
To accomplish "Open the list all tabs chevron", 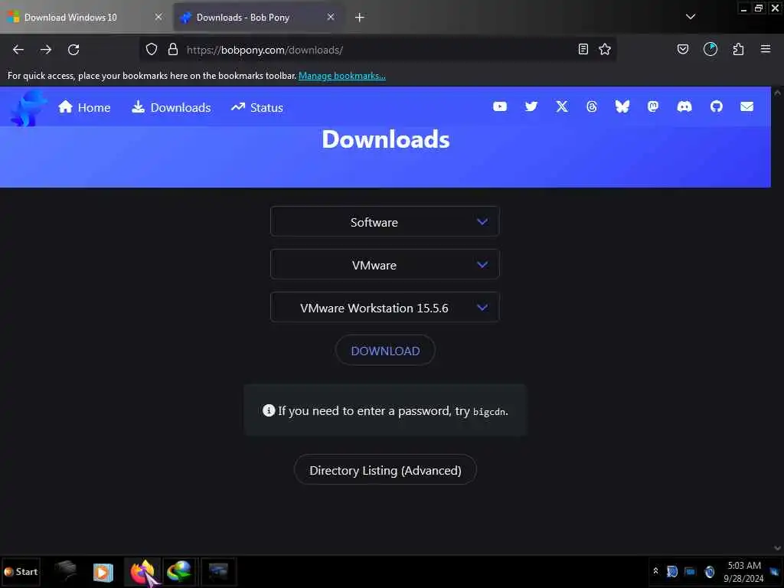I will pyautogui.click(x=690, y=17).
